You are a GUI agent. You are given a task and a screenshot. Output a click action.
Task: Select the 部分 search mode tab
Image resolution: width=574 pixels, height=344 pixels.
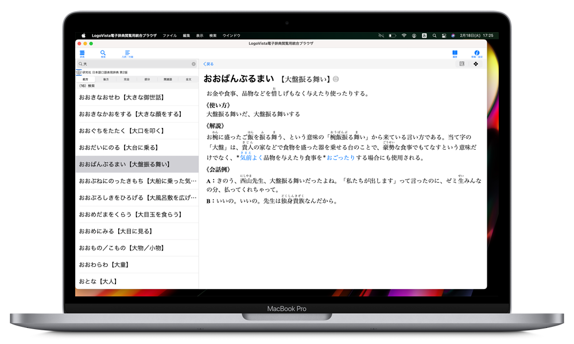click(147, 79)
